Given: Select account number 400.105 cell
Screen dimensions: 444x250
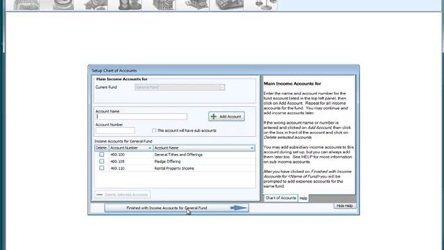Looking at the screenshot, I should pos(131,162).
